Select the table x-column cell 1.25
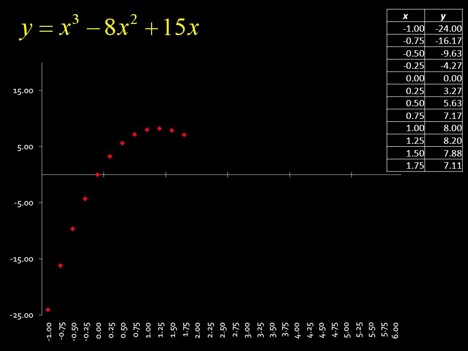The image size is (468, 351). (x=406, y=140)
